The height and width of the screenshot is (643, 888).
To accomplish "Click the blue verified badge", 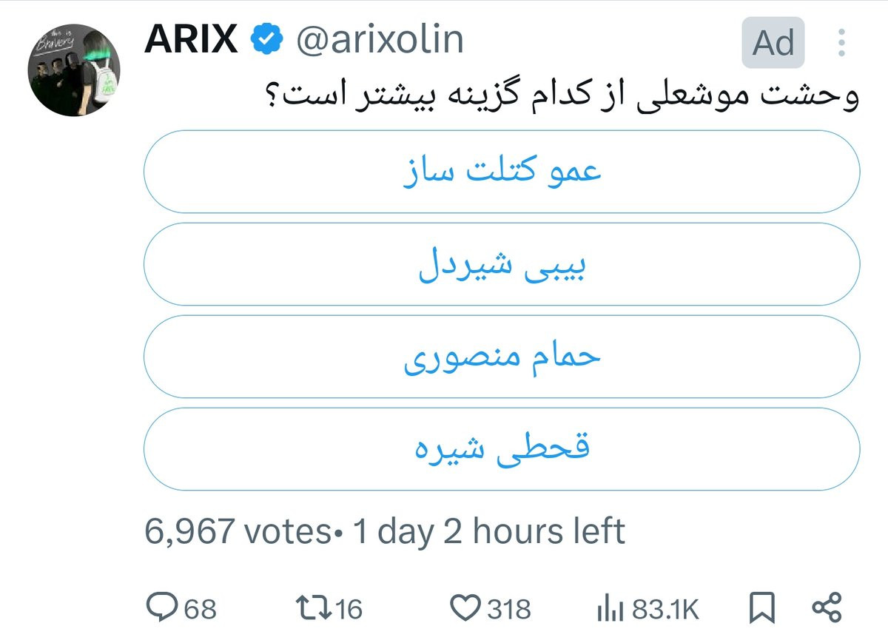I will (x=266, y=39).
